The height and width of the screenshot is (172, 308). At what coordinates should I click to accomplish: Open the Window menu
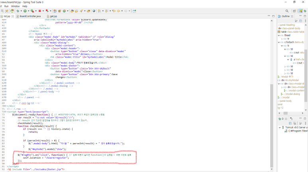(15, 6)
